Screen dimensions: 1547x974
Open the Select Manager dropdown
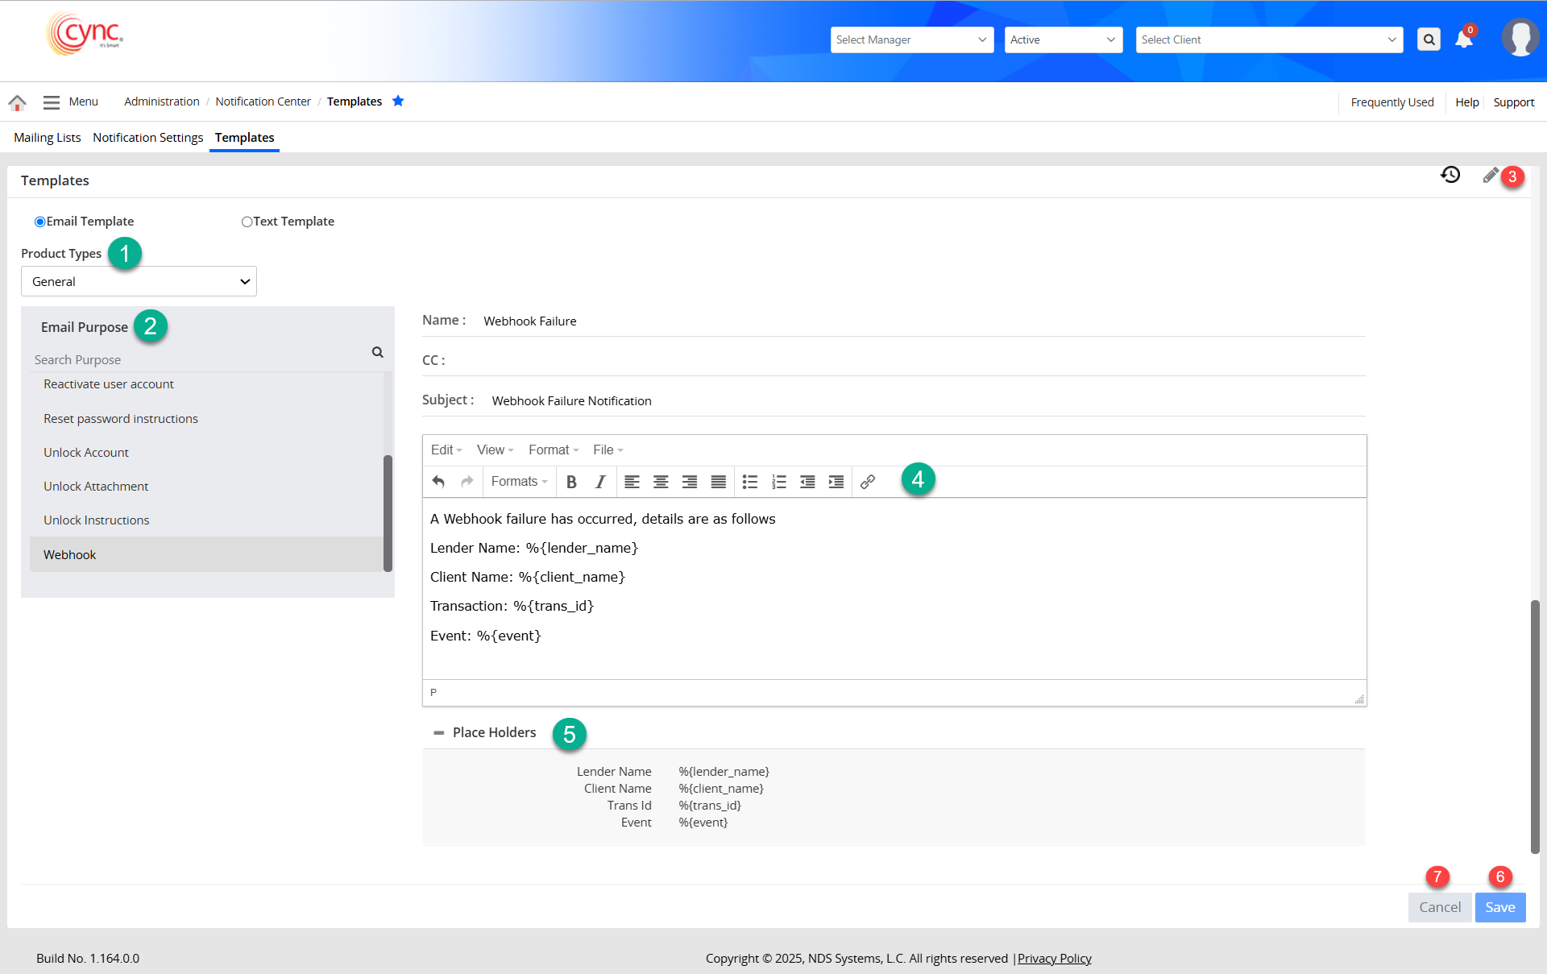point(911,39)
